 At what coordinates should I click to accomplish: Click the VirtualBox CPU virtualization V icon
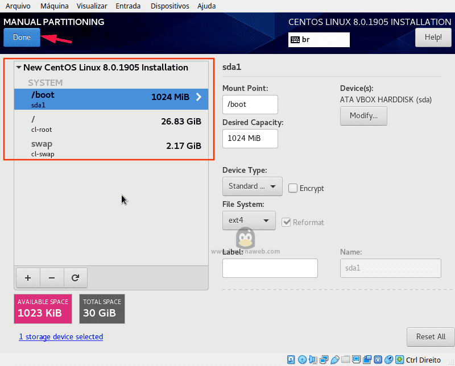(x=378, y=360)
